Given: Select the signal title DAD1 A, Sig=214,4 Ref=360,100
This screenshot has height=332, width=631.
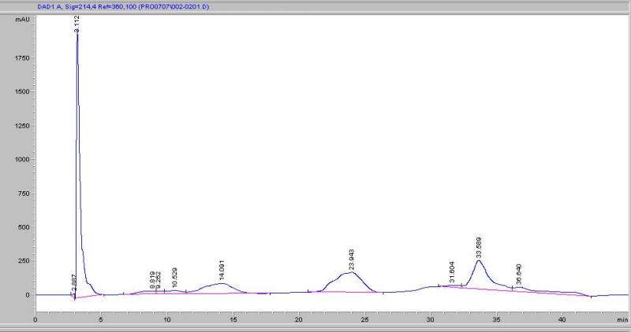Looking at the screenshot, I should (x=123, y=7).
